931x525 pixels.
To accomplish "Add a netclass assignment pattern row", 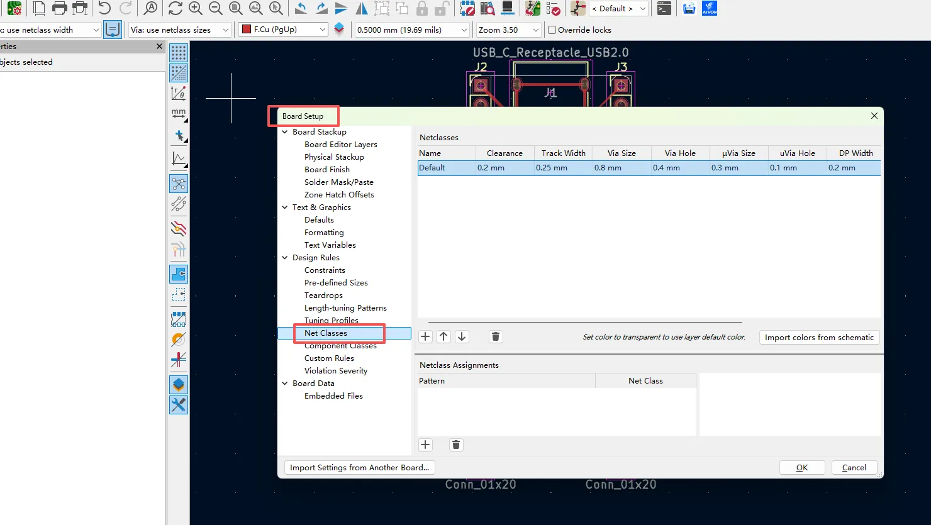I will point(425,445).
